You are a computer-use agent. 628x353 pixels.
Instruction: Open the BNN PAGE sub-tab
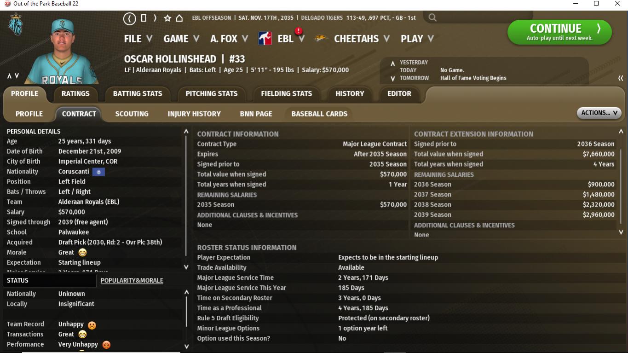[256, 114]
